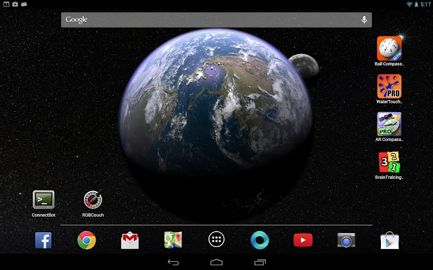This screenshot has width=433, height=270.
Task: Launch YouTube from the dock
Action: click(303, 240)
